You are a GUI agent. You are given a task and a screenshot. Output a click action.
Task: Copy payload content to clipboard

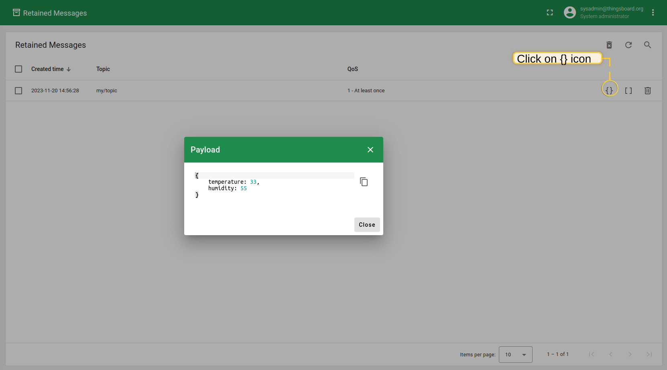(364, 182)
